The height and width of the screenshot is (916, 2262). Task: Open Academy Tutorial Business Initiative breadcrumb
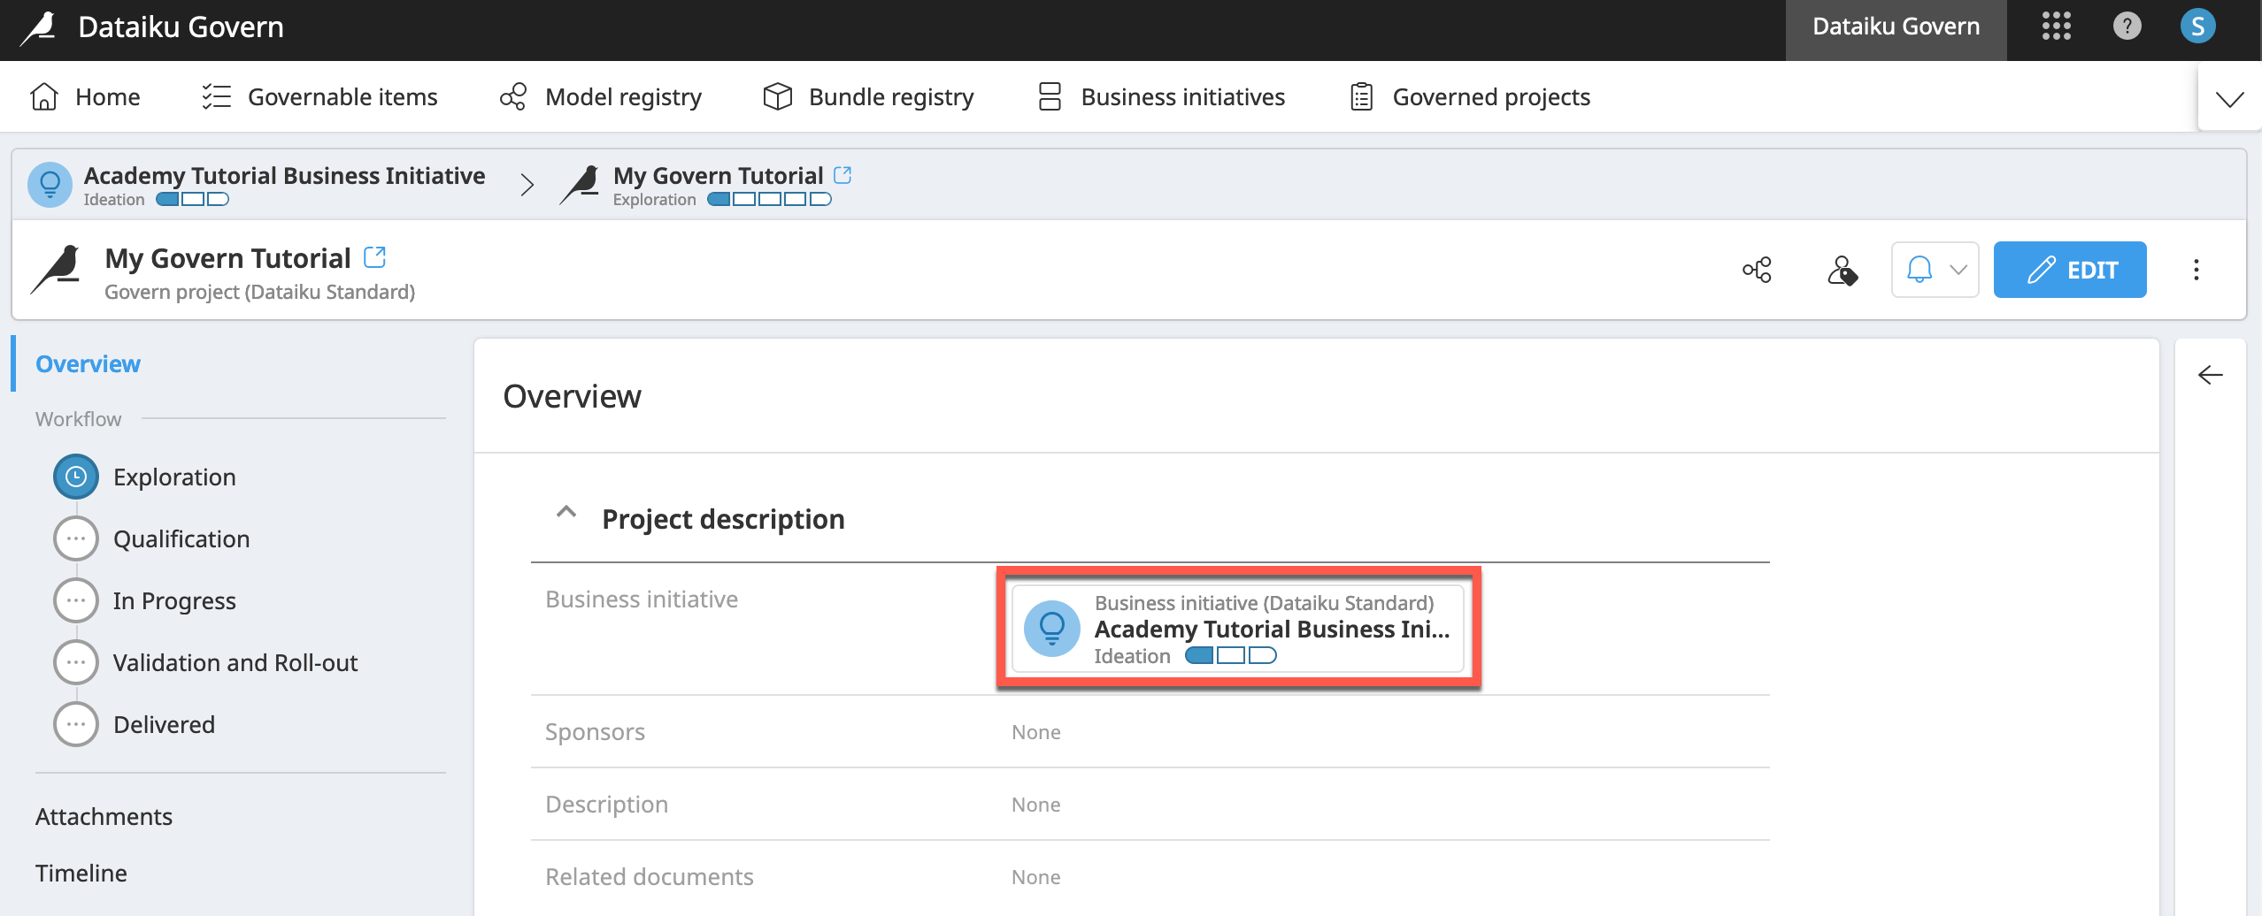284,175
